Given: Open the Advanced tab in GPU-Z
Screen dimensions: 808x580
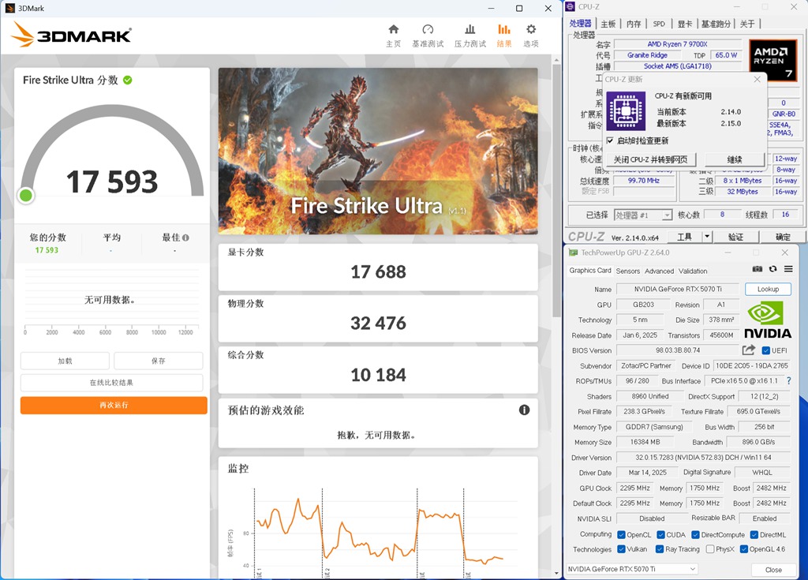Looking at the screenshot, I should click(659, 271).
